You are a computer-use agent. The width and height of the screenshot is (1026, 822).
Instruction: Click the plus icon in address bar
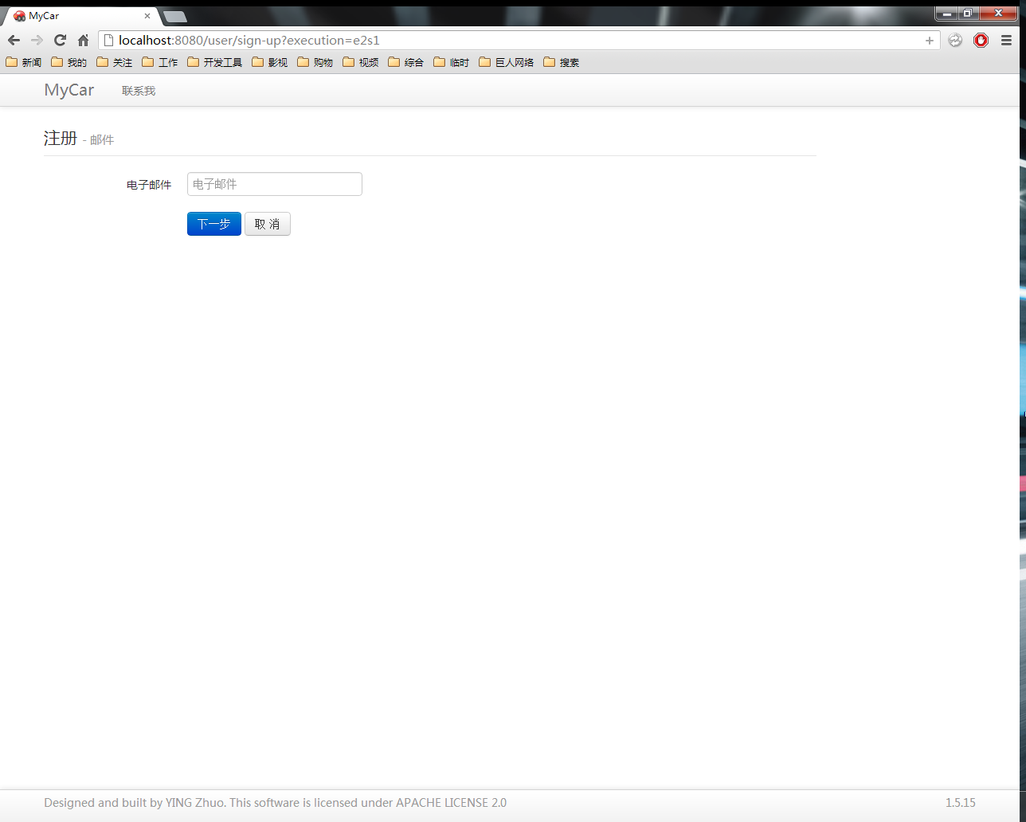[x=930, y=41]
